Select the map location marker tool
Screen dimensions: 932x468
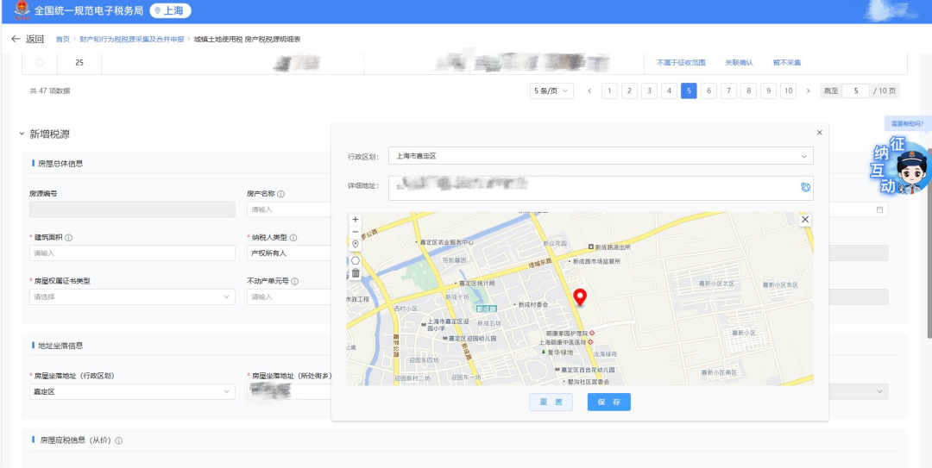pos(355,245)
